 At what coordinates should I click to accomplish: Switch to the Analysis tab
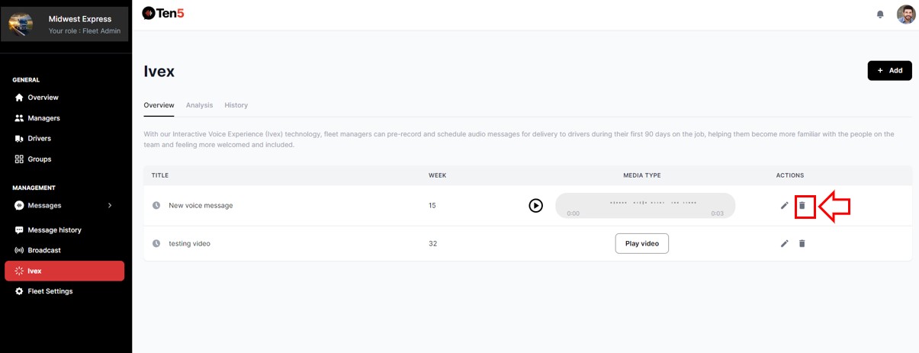pyautogui.click(x=199, y=105)
